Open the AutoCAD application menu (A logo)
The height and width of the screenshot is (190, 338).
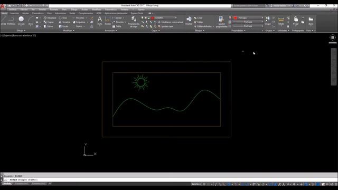point(2,6)
